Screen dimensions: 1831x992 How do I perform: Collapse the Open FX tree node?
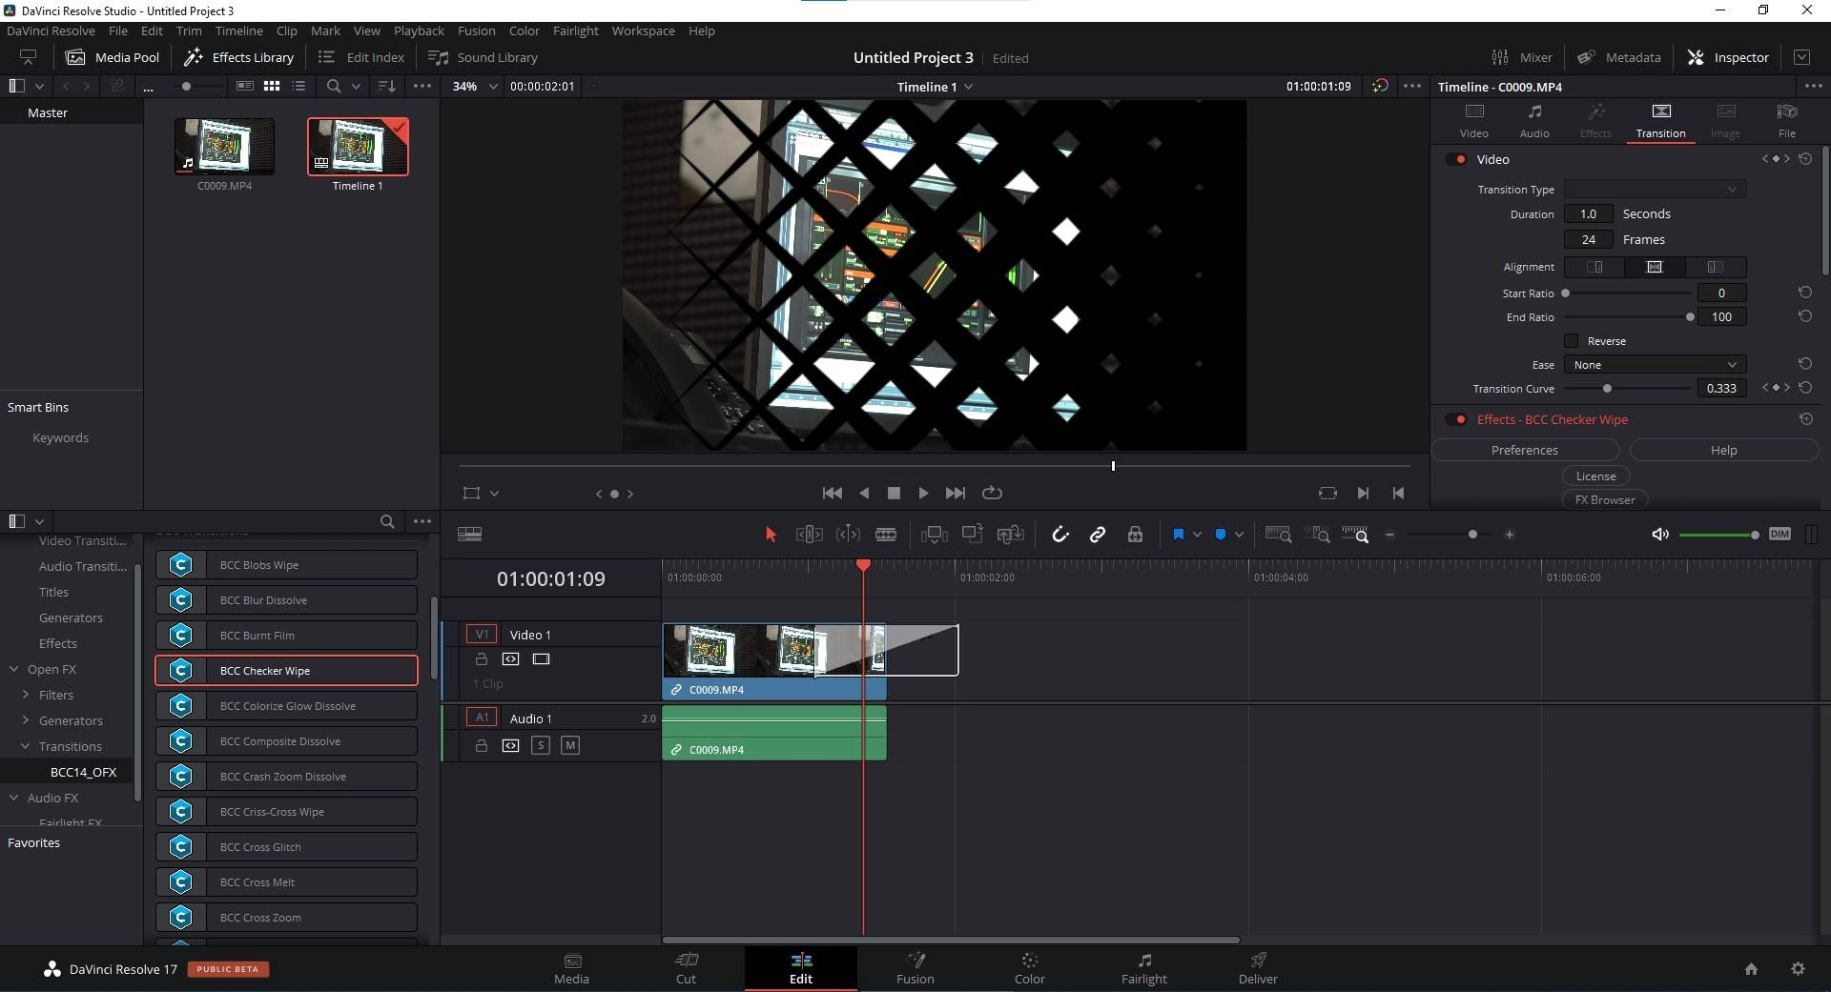coord(13,669)
